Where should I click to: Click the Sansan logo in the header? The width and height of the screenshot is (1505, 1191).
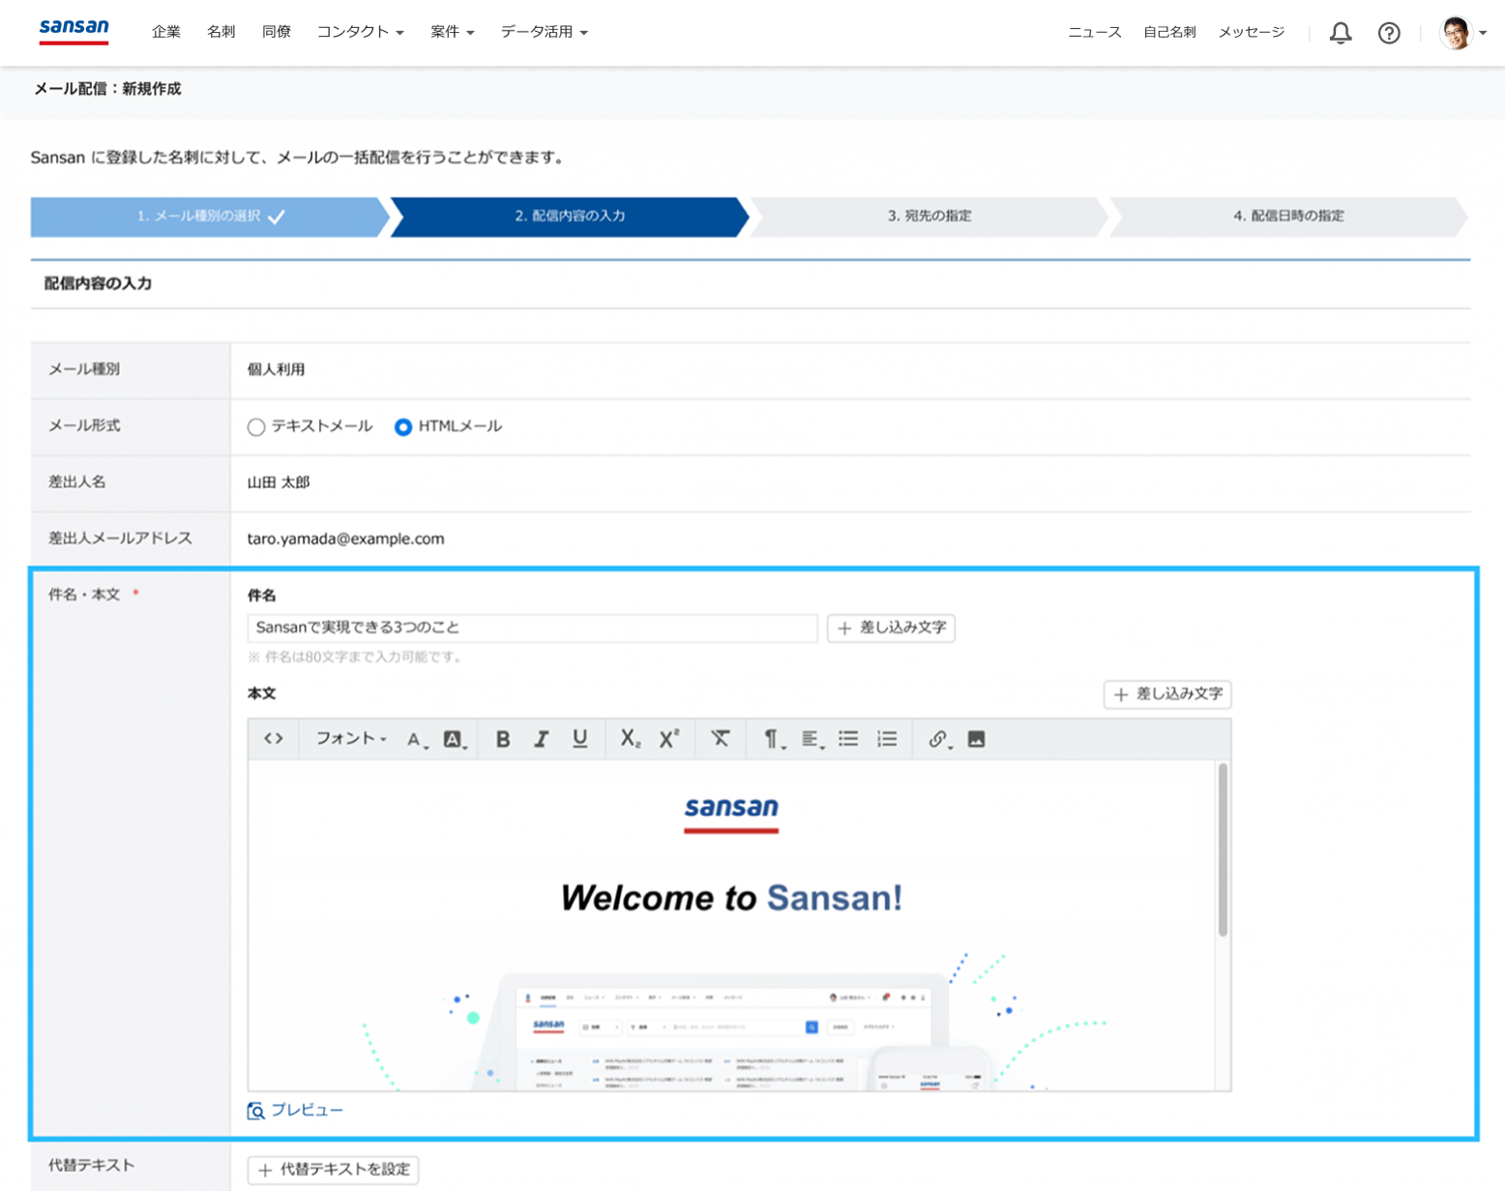coord(74,31)
